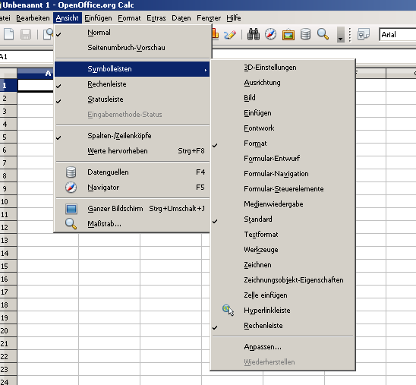The width and height of the screenshot is (416, 385).
Task: Enable the Textformat toolbar
Action: pos(282,235)
